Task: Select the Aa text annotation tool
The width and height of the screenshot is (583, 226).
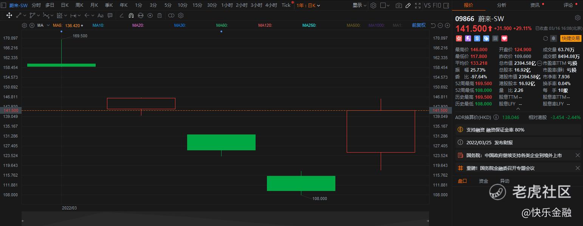Action: coord(101,15)
